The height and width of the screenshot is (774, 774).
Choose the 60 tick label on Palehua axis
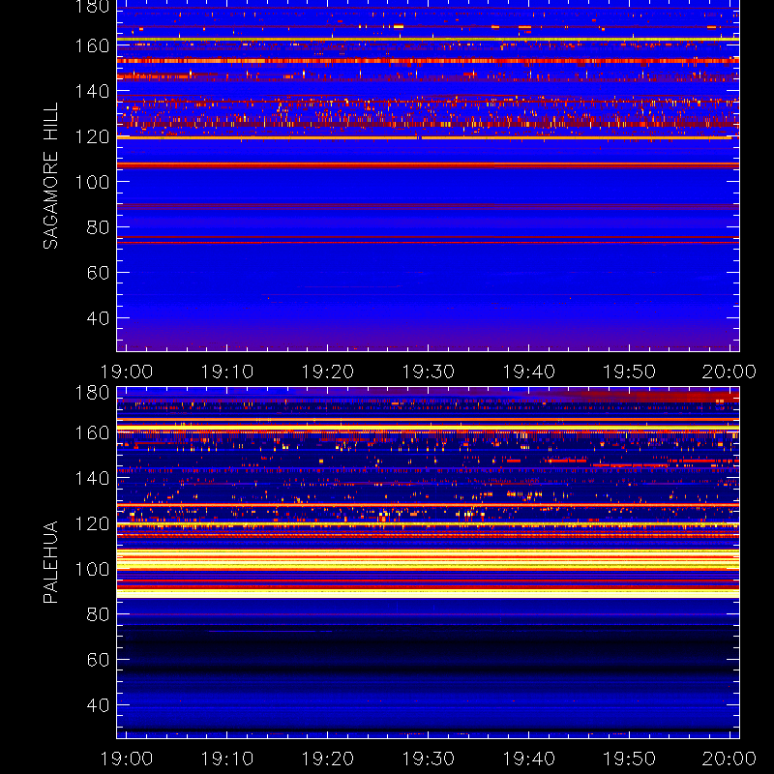[99, 660]
